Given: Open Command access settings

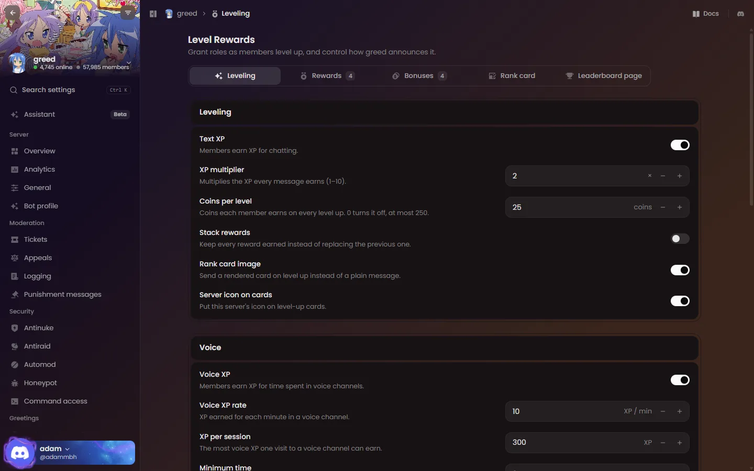Looking at the screenshot, I should click(x=70, y=401).
